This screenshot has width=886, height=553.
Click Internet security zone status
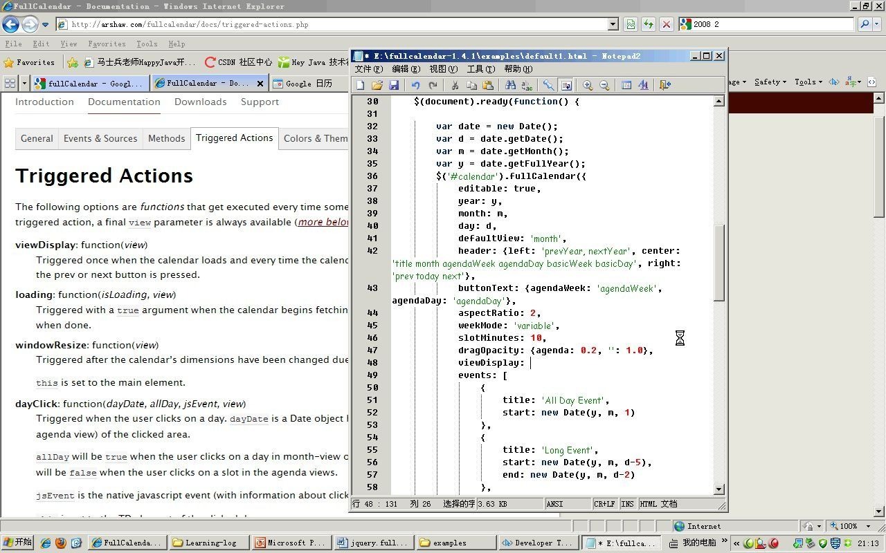click(698, 526)
